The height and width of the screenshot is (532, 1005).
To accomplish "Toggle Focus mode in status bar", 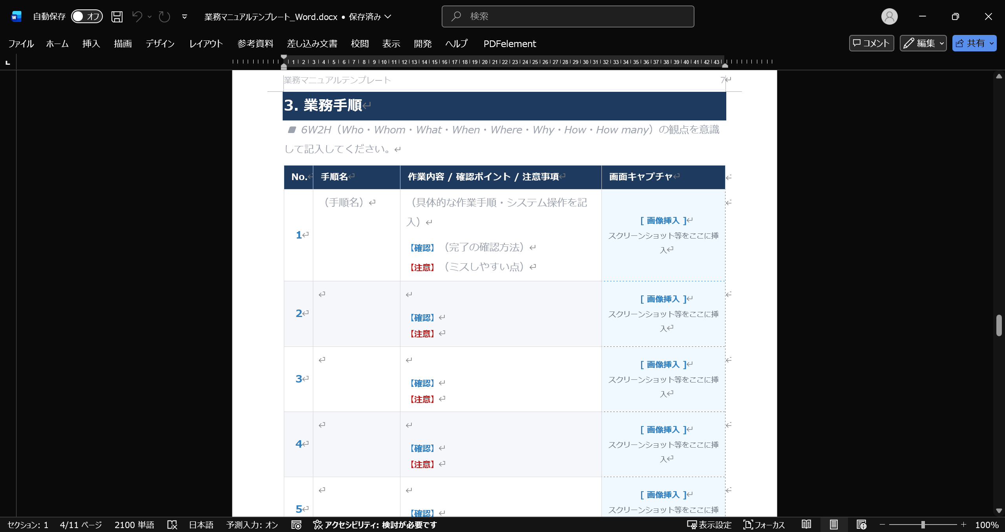I will coord(764,525).
